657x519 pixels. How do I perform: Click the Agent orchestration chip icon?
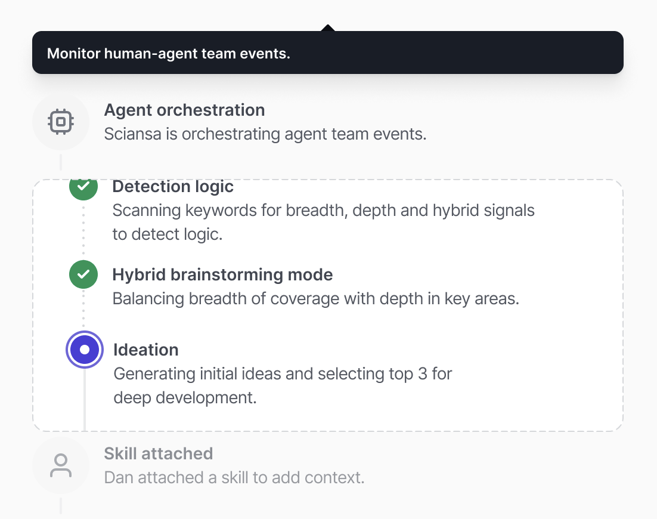coord(60,122)
